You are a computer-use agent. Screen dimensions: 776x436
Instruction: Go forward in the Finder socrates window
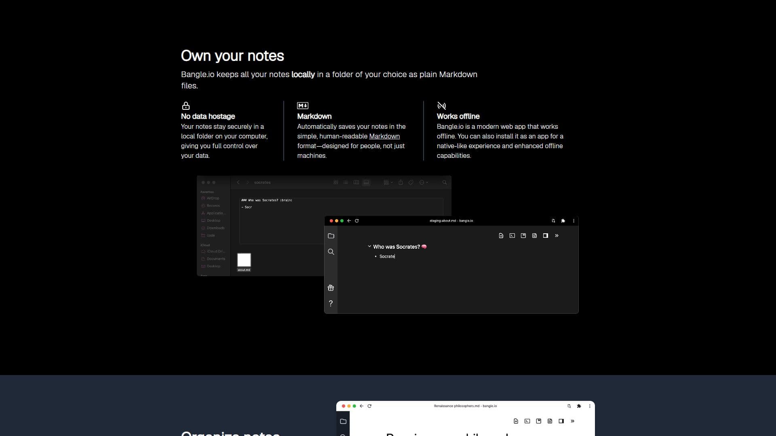248,182
